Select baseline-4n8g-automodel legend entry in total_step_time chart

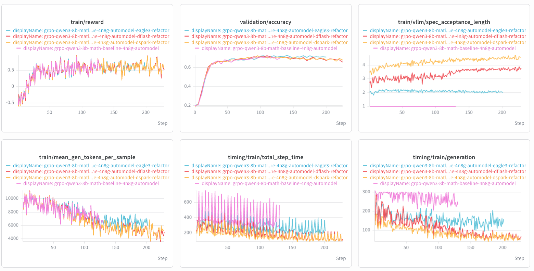(266, 183)
